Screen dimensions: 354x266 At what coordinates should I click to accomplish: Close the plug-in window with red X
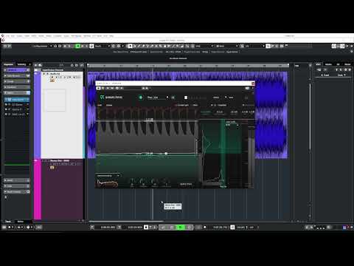click(x=253, y=83)
